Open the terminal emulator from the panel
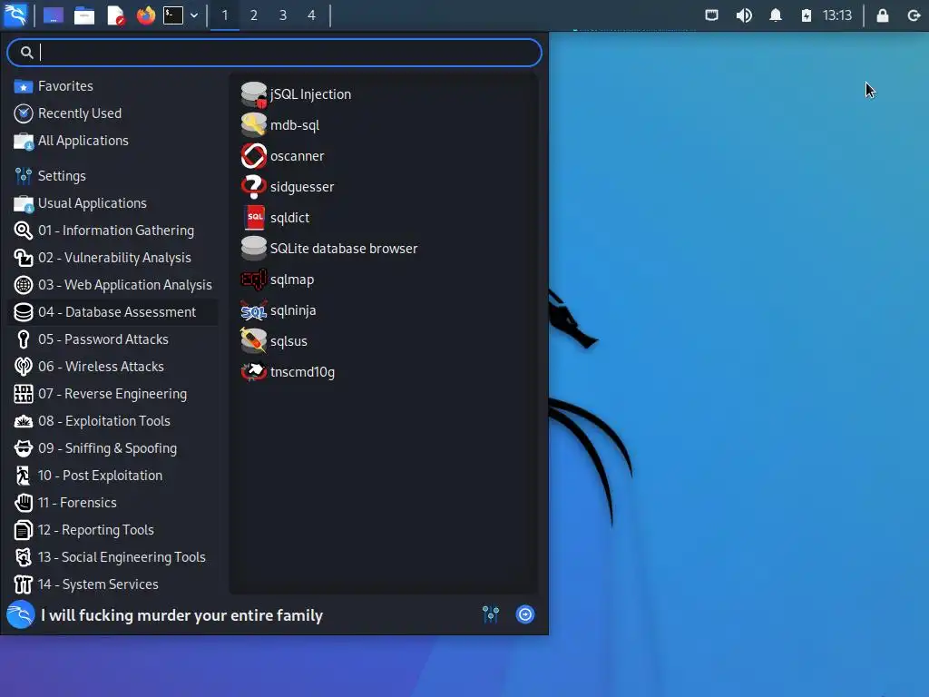The image size is (929, 697). click(173, 15)
